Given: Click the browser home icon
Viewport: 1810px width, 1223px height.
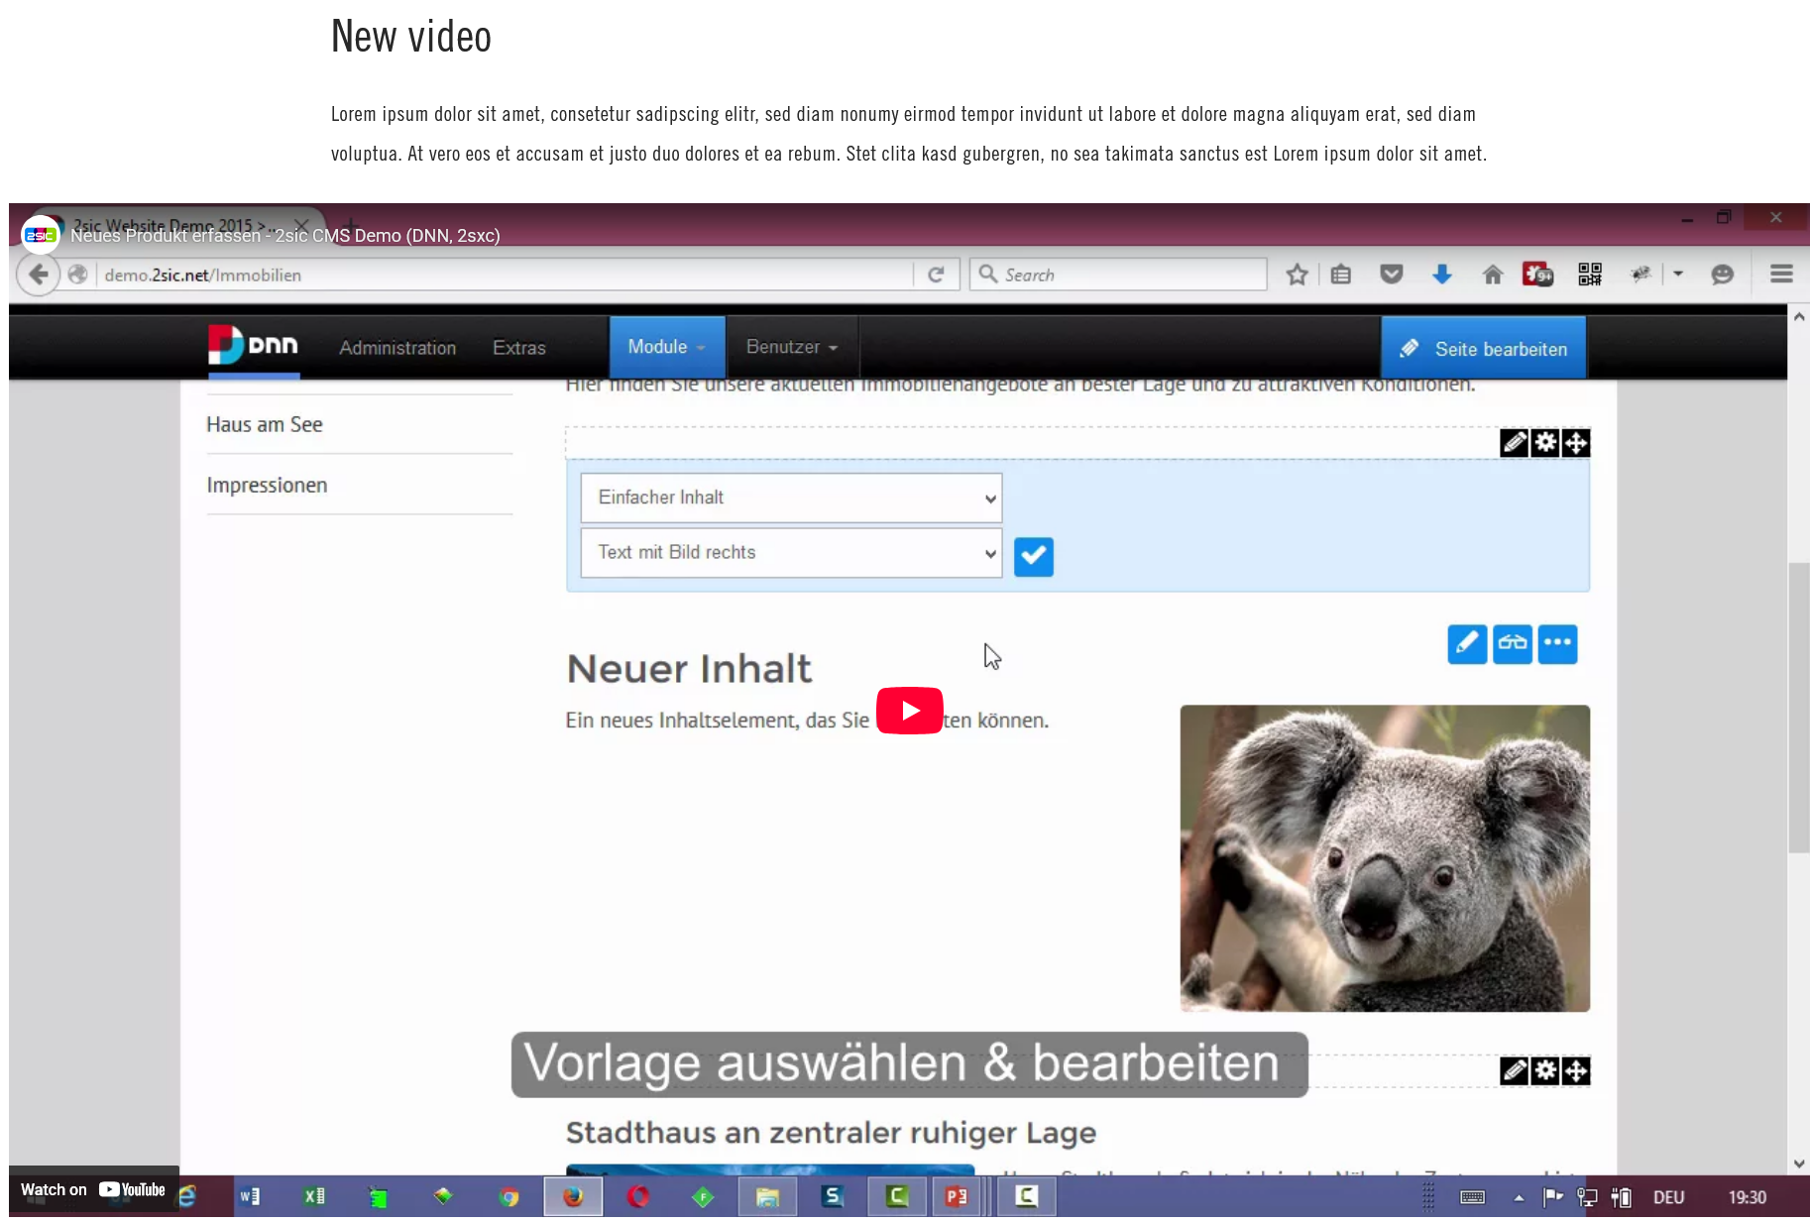Looking at the screenshot, I should 1492,275.
